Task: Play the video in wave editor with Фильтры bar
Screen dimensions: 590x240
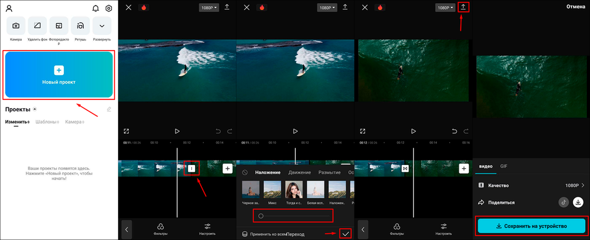Action: [177, 131]
